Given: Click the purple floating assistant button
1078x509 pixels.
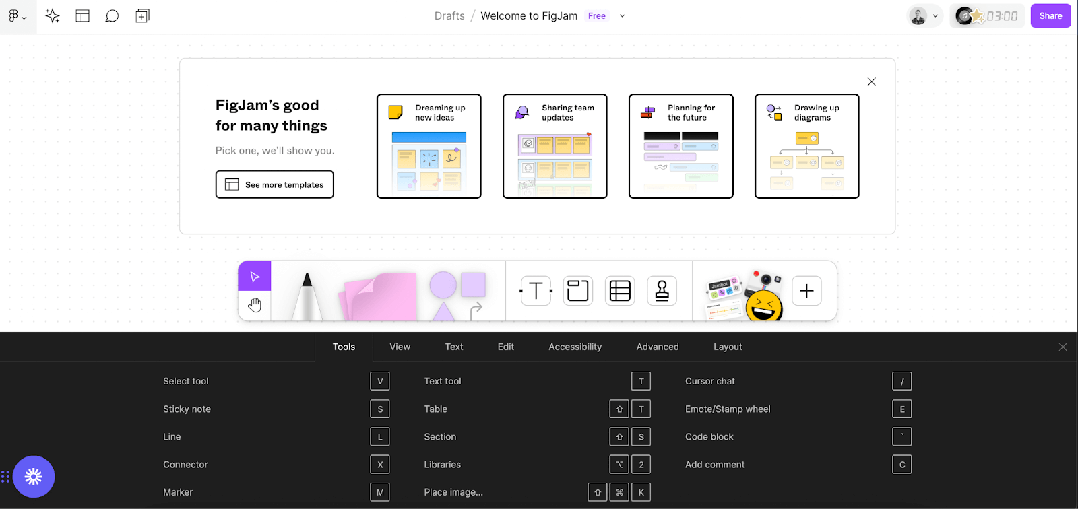Looking at the screenshot, I should coord(34,477).
